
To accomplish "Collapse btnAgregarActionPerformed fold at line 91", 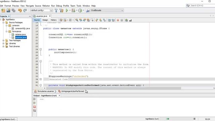I will coord(41,85).
